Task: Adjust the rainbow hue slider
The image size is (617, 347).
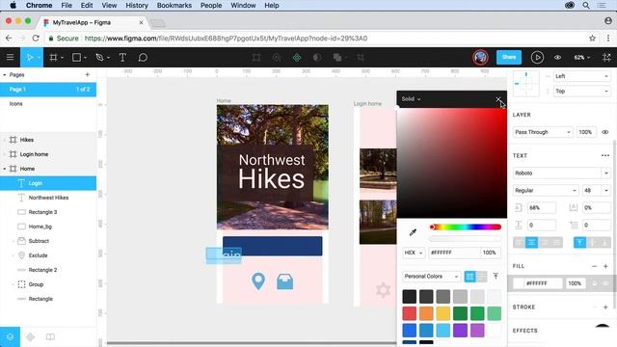Action: 466,227
